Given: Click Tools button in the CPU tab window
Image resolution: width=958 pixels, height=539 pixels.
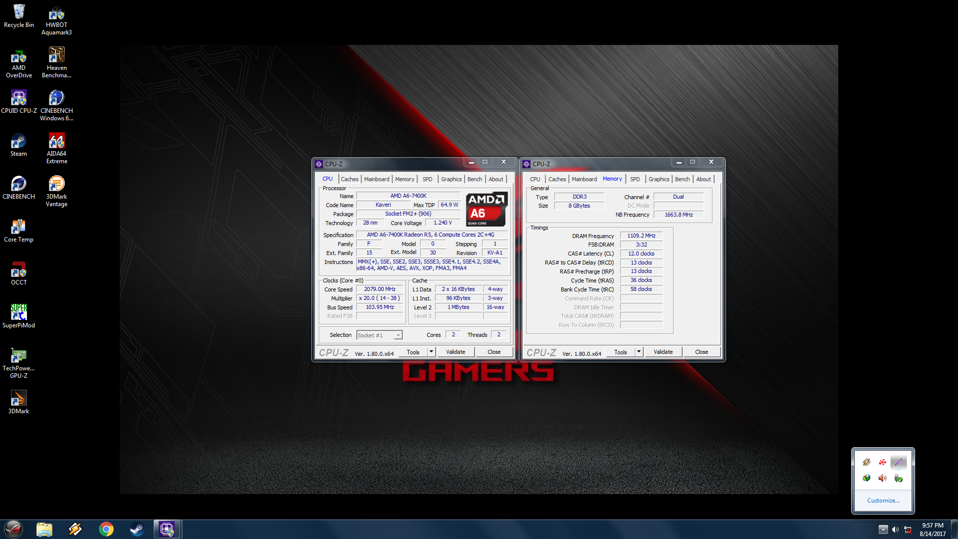Looking at the screenshot, I should 413,352.
